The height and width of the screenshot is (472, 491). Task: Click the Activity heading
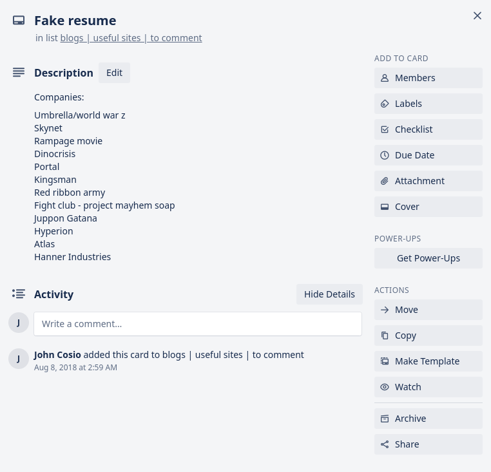(x=54, y=294)
